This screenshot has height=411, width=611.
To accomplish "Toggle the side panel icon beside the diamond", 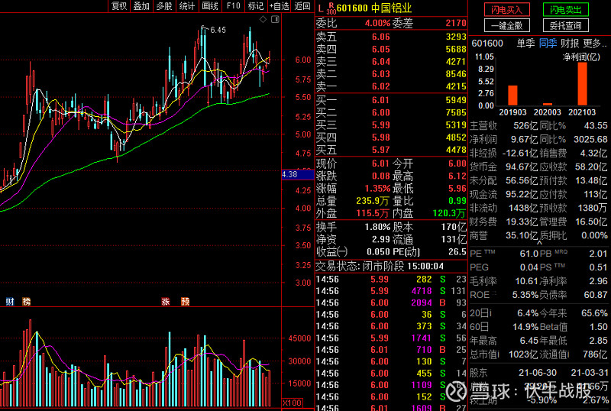I will click(275, 19).
